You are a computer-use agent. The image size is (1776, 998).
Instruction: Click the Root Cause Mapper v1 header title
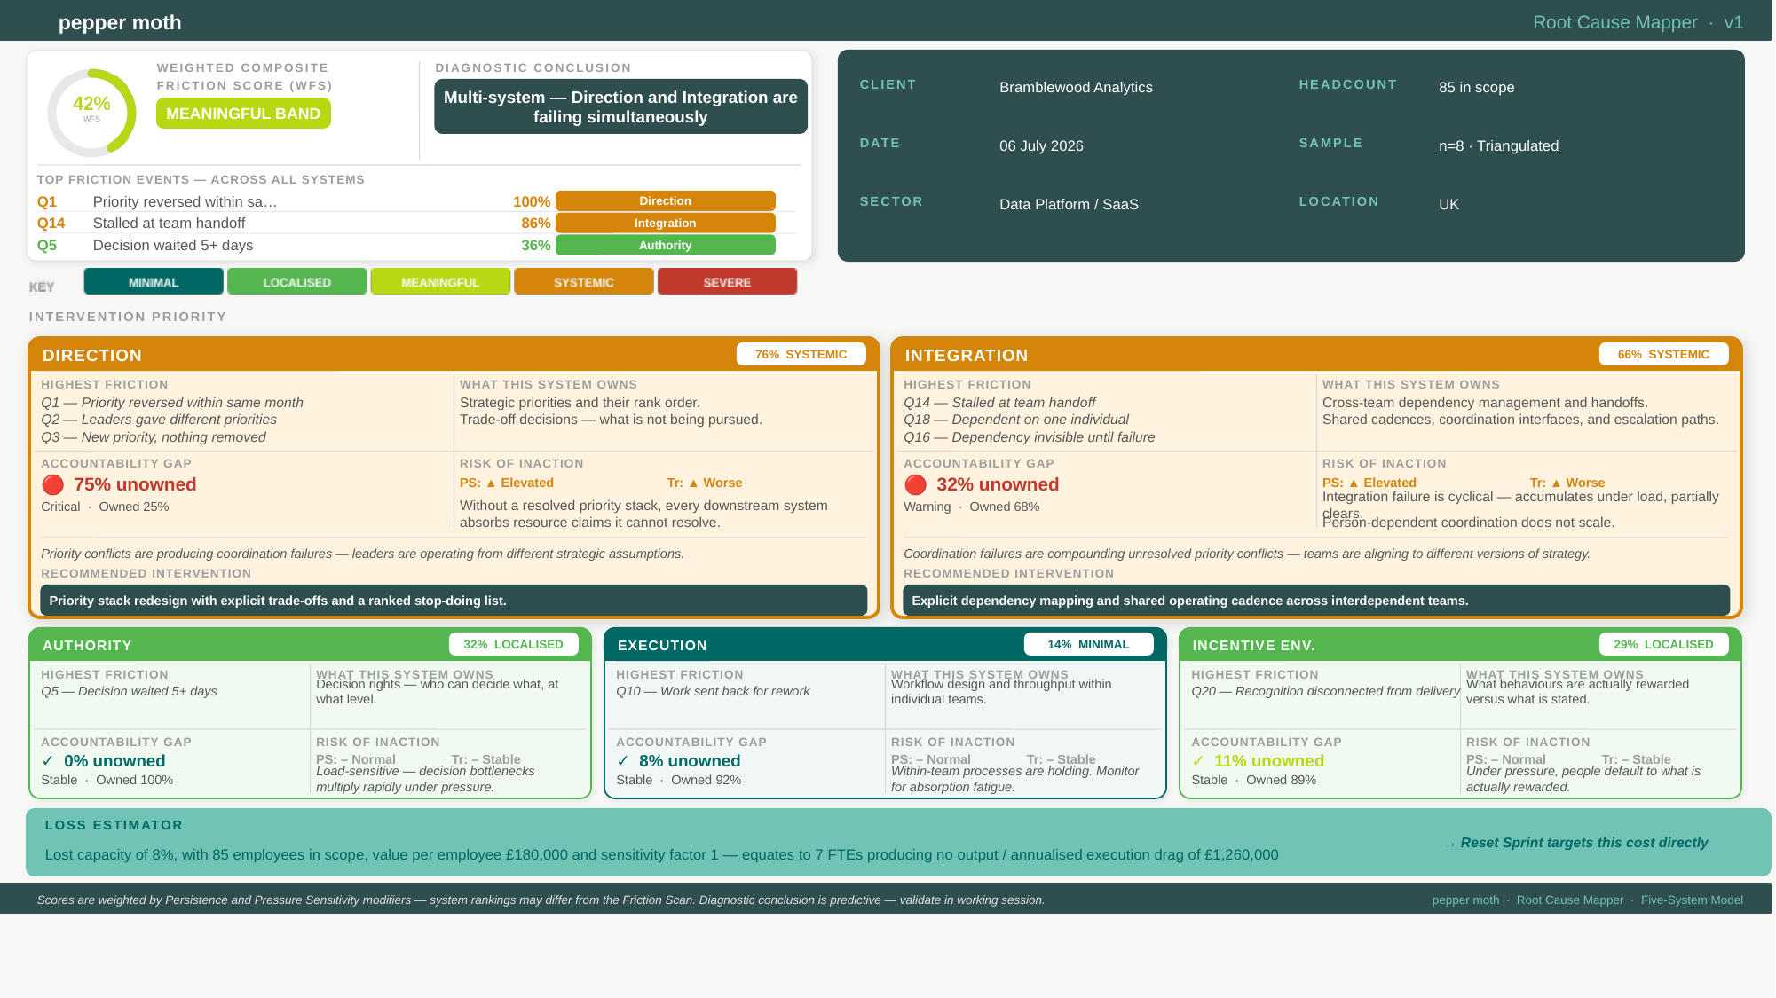1638,22
